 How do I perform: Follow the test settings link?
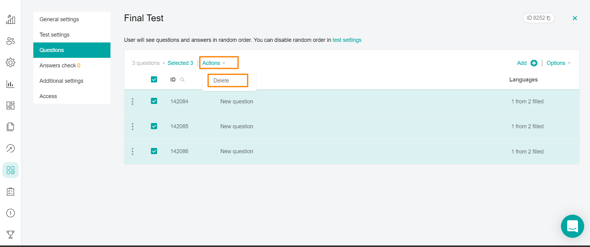pyautogui.click(x=347, y=40)
